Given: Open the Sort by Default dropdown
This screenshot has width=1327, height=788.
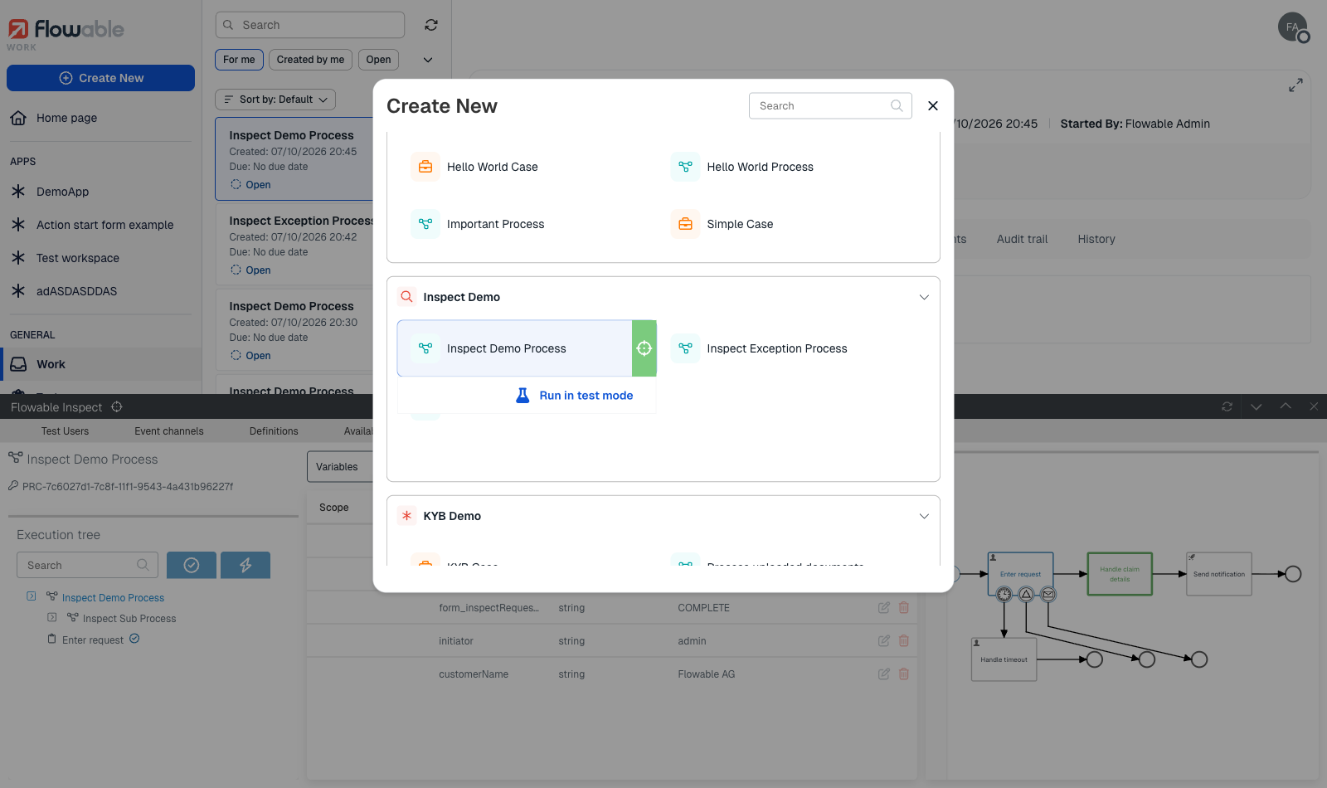Looking at the screenshot, I should tap(275, 100).
